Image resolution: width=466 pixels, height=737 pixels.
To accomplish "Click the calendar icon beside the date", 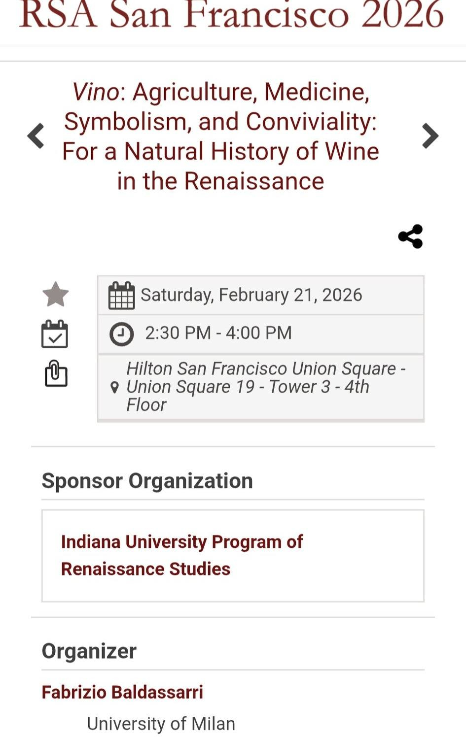I will [121, 296].
